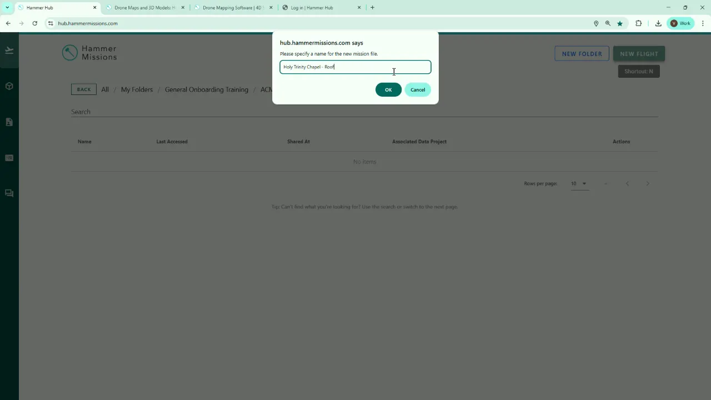Open the browser downloads icon
Image resolution: width=711 pixels, height=400 pixels.
tap(658, 23)
